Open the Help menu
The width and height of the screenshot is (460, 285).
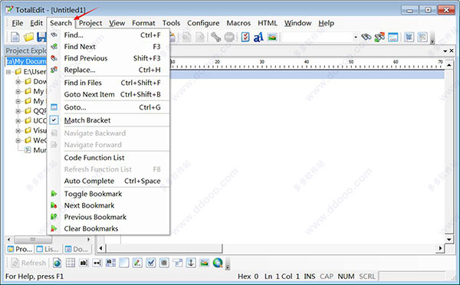[327, 23]
